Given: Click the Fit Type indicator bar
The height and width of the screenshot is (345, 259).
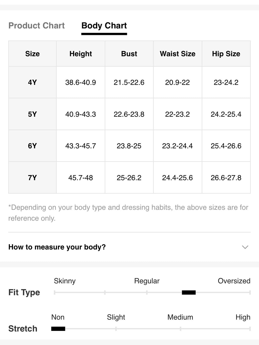Looking at the screenshot, I should (x=189, y=292).
